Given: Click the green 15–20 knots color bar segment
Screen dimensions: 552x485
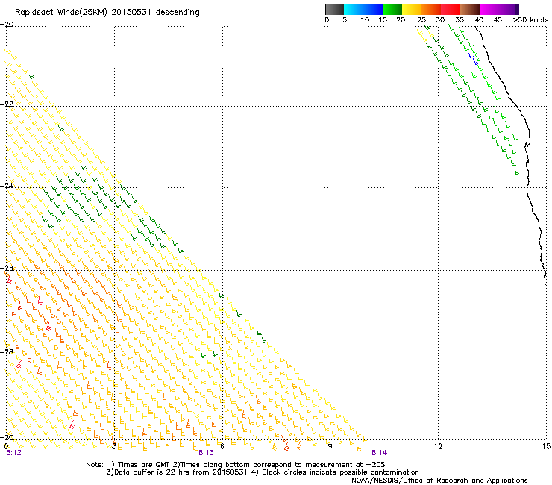Looking at the screenshot, I should [x=392, y=9].
